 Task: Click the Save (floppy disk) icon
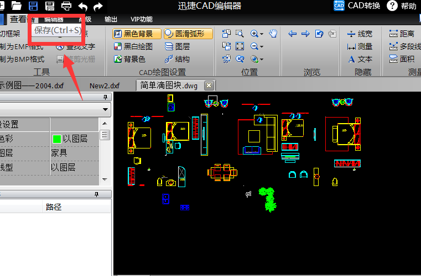click(33, 6)
